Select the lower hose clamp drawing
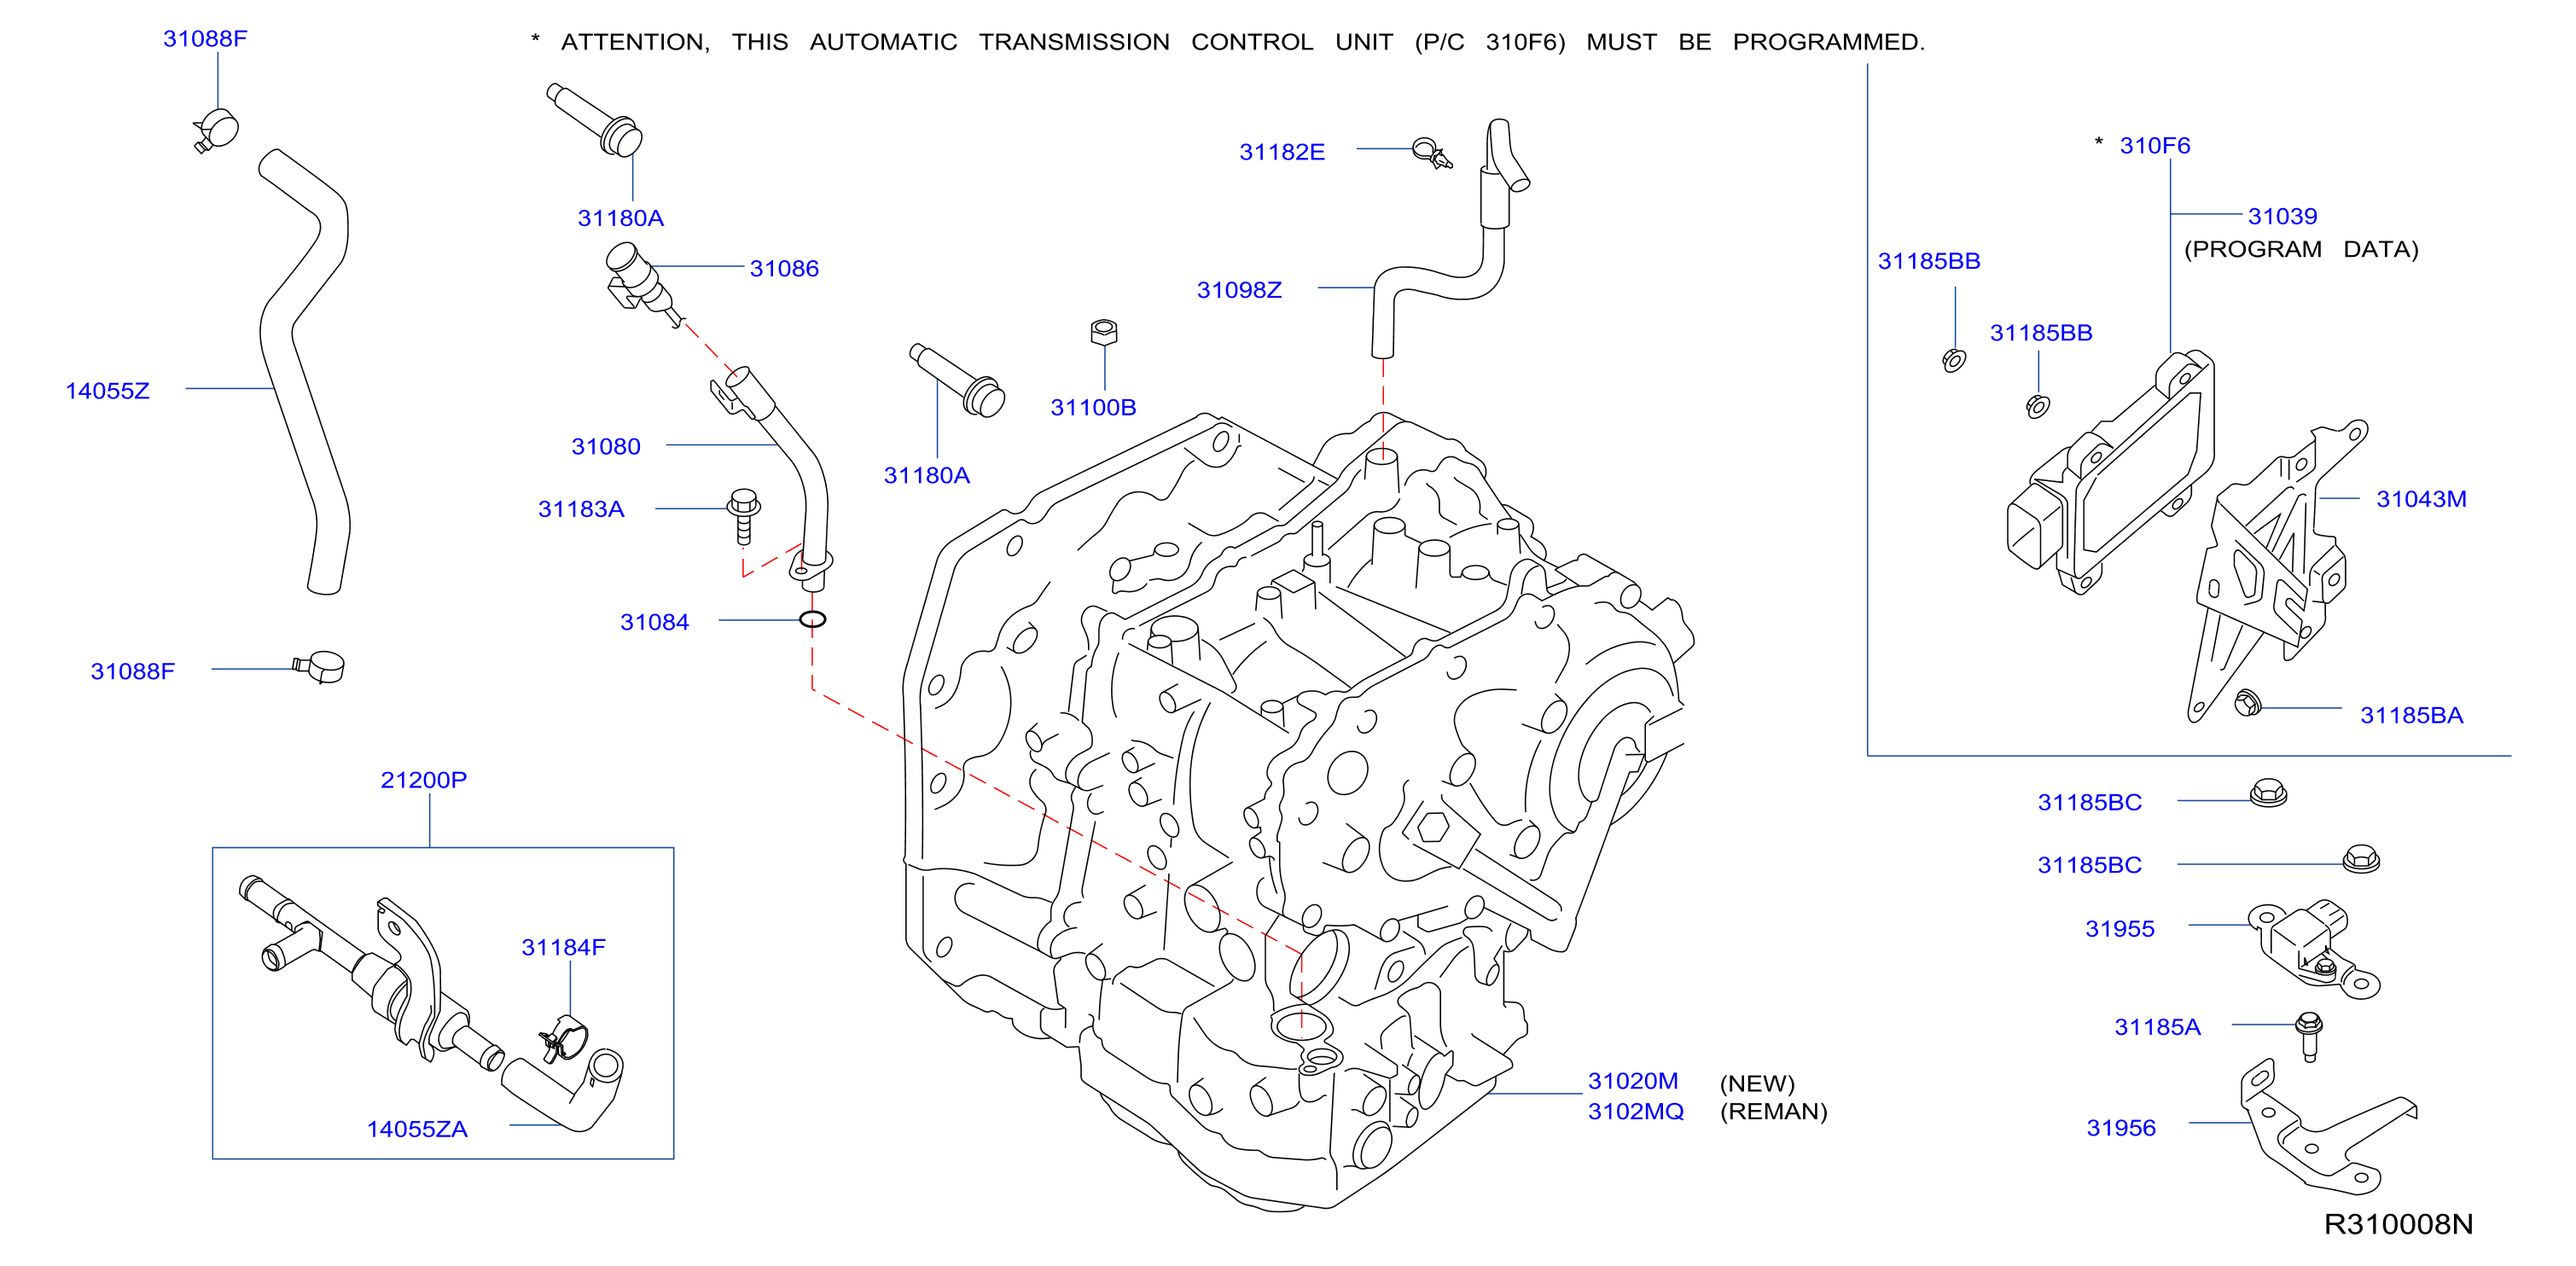The width and height of the screenshot is (2576, 1266). 319,667
